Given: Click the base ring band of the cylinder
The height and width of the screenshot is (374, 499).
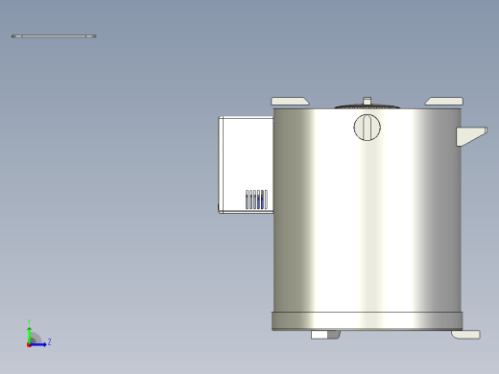Looking at the screenshot, I should pyautogui.click(x=368, y=321).
